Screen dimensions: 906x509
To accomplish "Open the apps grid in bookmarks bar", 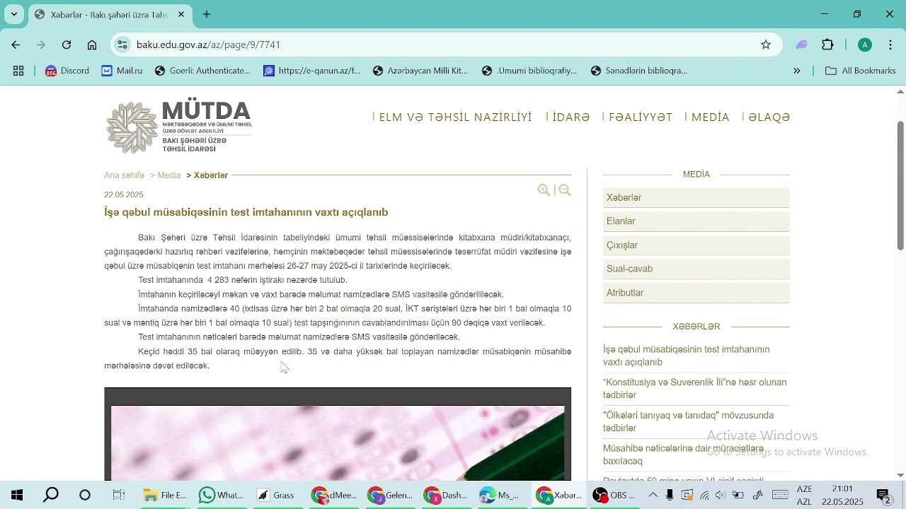I will [18, 71].
